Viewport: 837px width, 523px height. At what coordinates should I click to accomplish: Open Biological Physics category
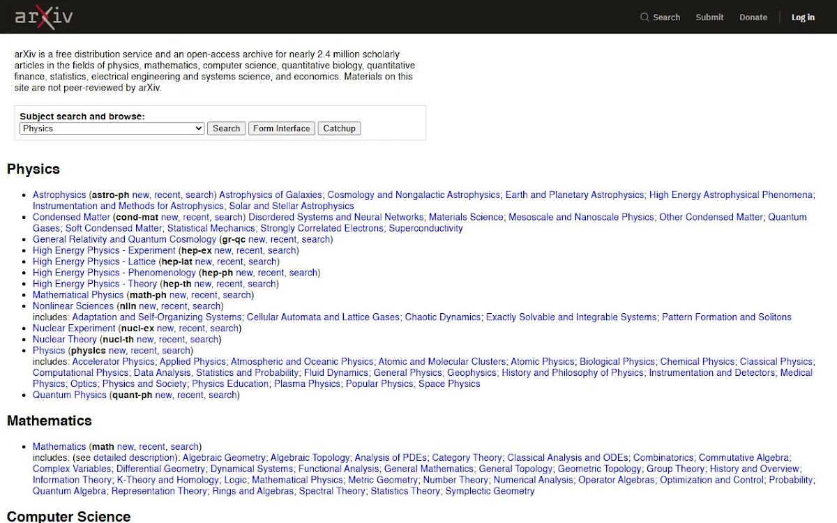[x=617, y=362]
